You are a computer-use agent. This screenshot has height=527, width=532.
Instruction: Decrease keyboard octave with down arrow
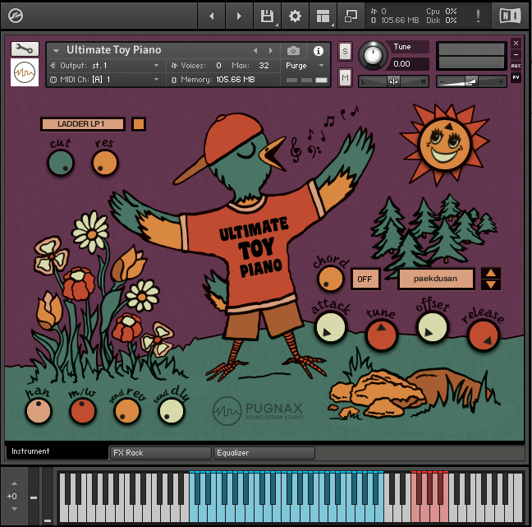tap(14, 509)
